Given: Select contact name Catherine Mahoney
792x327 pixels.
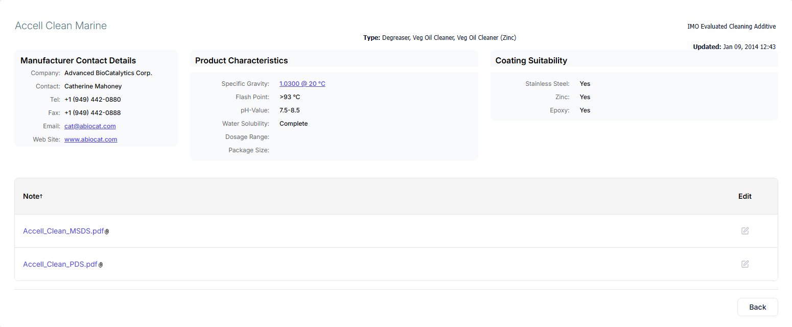Looking at the screenshot, I should pyautogui.click(x=93, y=86).
